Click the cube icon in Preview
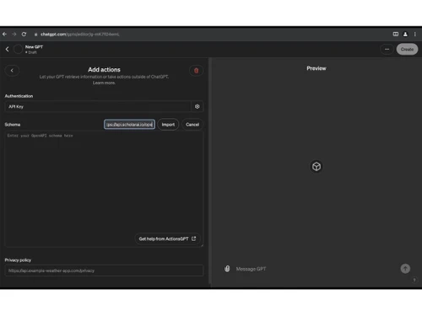The height and width of the screenshot is (316, 422). [316, 167]
